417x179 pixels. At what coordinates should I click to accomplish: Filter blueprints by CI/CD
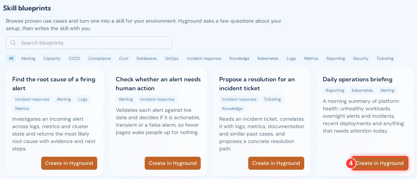(74, 58)
